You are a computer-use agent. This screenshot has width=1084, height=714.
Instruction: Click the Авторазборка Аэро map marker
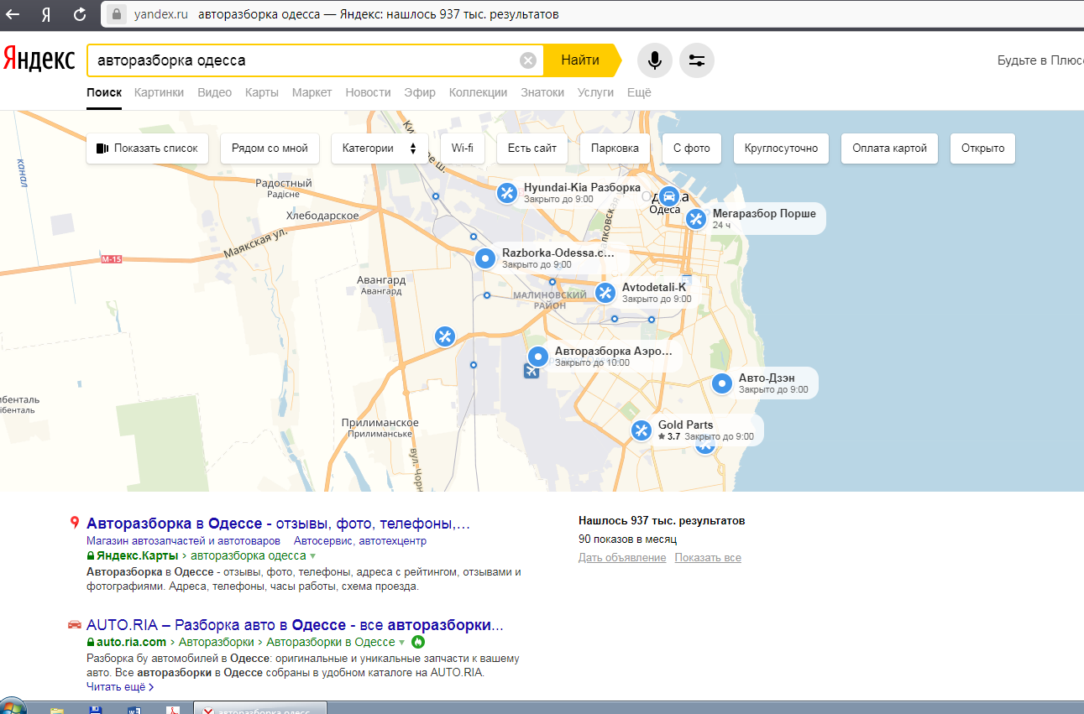tap(538, 357)
